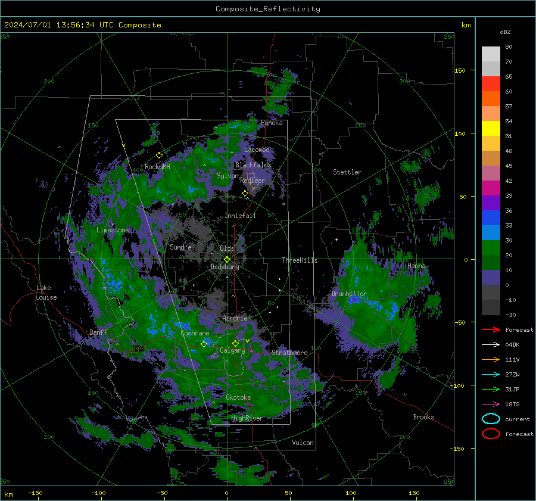
Task: Click the red 60-65 dBZ color swatch
Action: tap(491, 84)
